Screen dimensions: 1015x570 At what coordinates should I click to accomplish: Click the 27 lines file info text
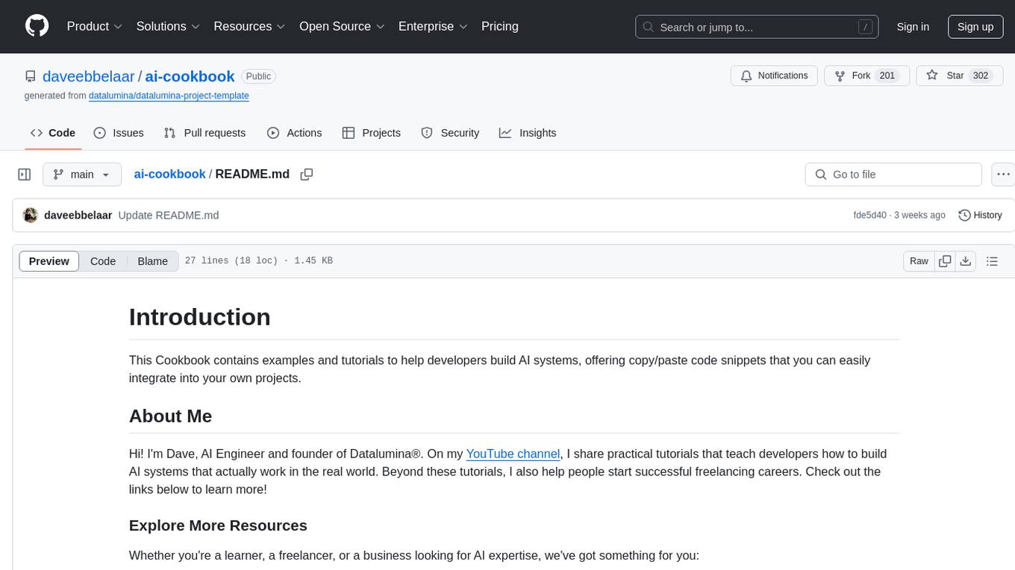[x=258, y=261]
